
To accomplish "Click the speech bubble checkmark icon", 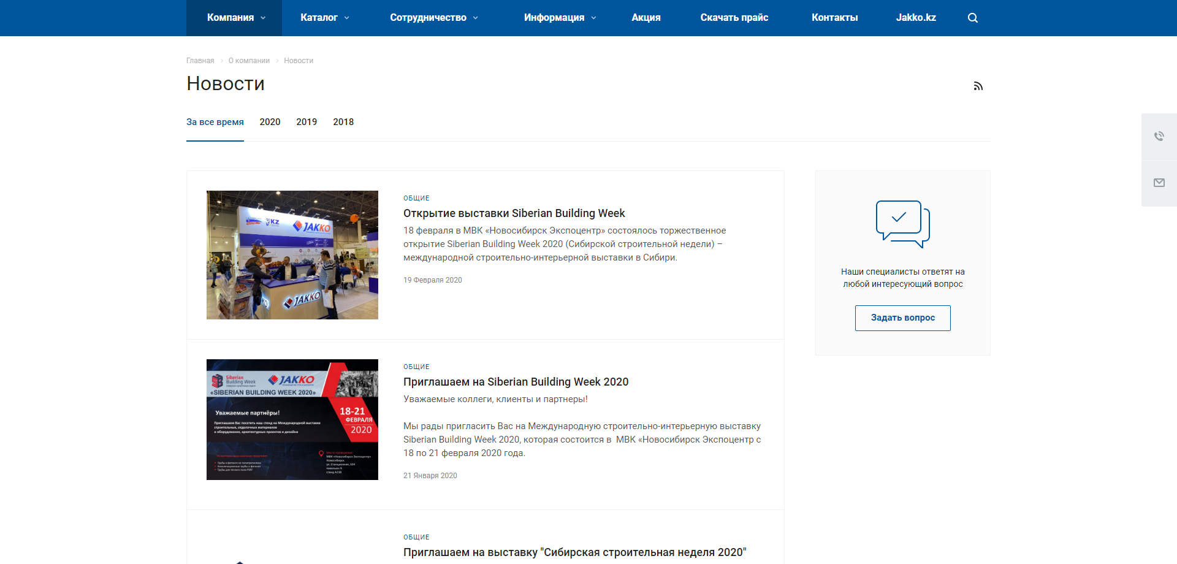I will click(x=903, y=224).
